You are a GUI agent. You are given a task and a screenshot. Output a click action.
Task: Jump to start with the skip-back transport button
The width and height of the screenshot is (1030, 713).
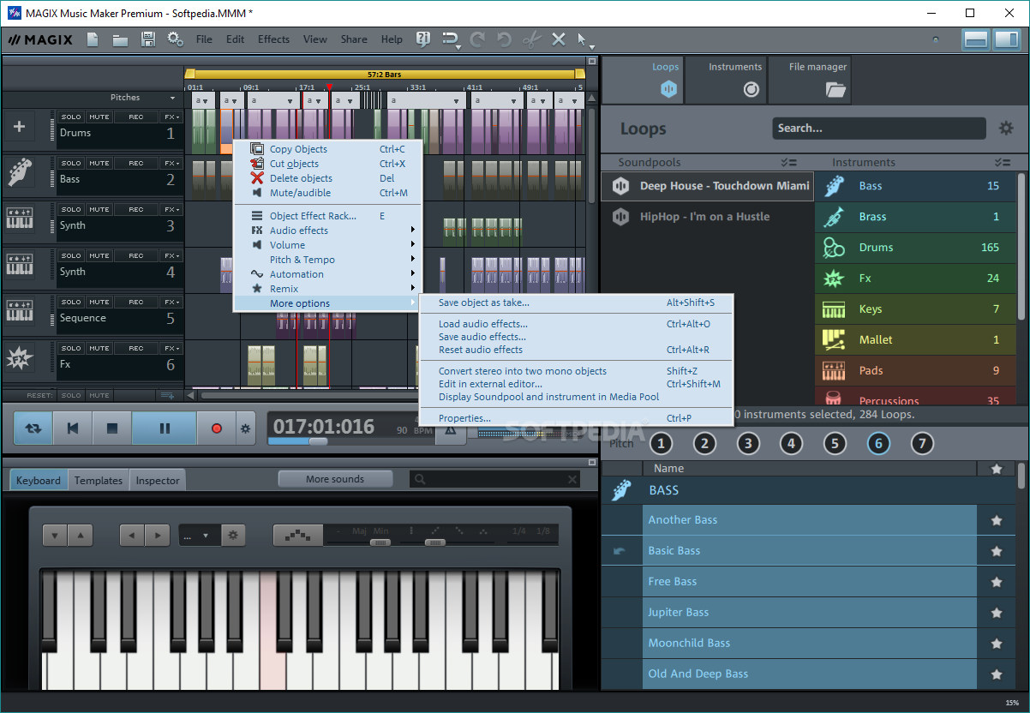tap(73, 428)
